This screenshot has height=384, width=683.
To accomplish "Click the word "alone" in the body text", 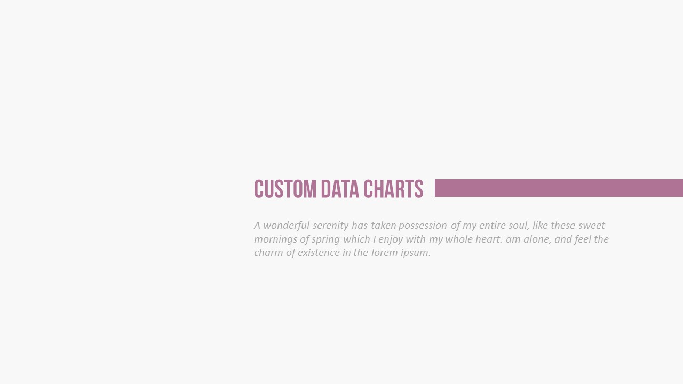I will 536,239.
